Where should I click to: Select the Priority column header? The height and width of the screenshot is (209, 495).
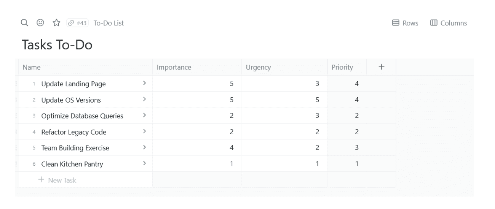342,68
